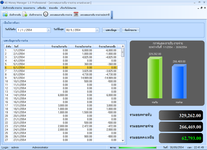The width and height of the screenshot is (207, 150).
Task: Select the row dated 27/1/2554
Action: [x=61, y=140]
